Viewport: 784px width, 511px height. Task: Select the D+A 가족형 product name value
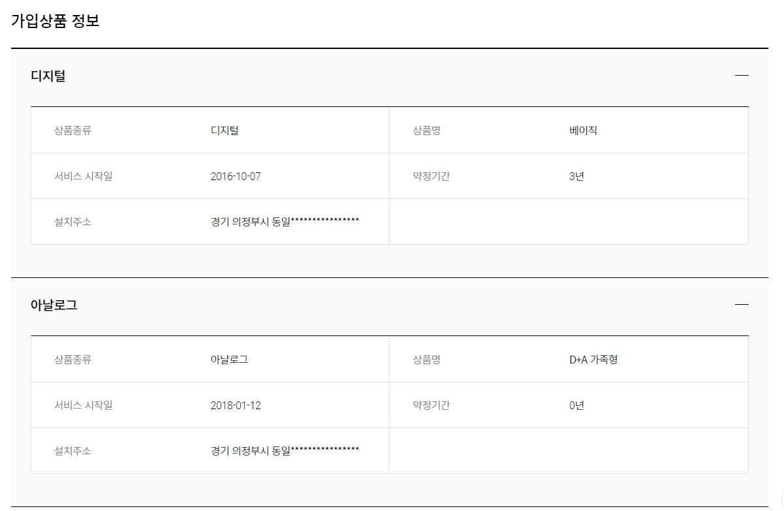click(593, 360)
